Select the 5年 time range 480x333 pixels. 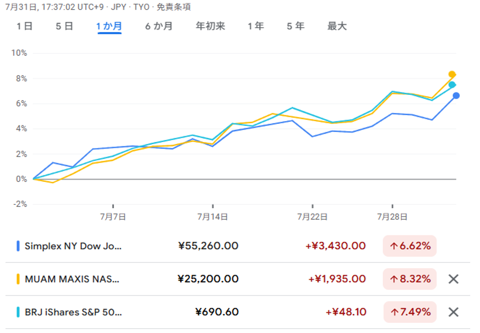[x=296, y=26]
